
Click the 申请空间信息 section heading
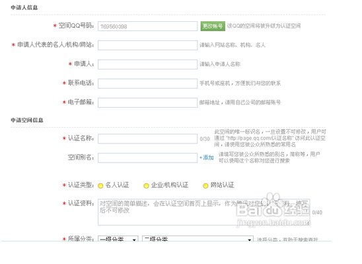pos(27,120)
